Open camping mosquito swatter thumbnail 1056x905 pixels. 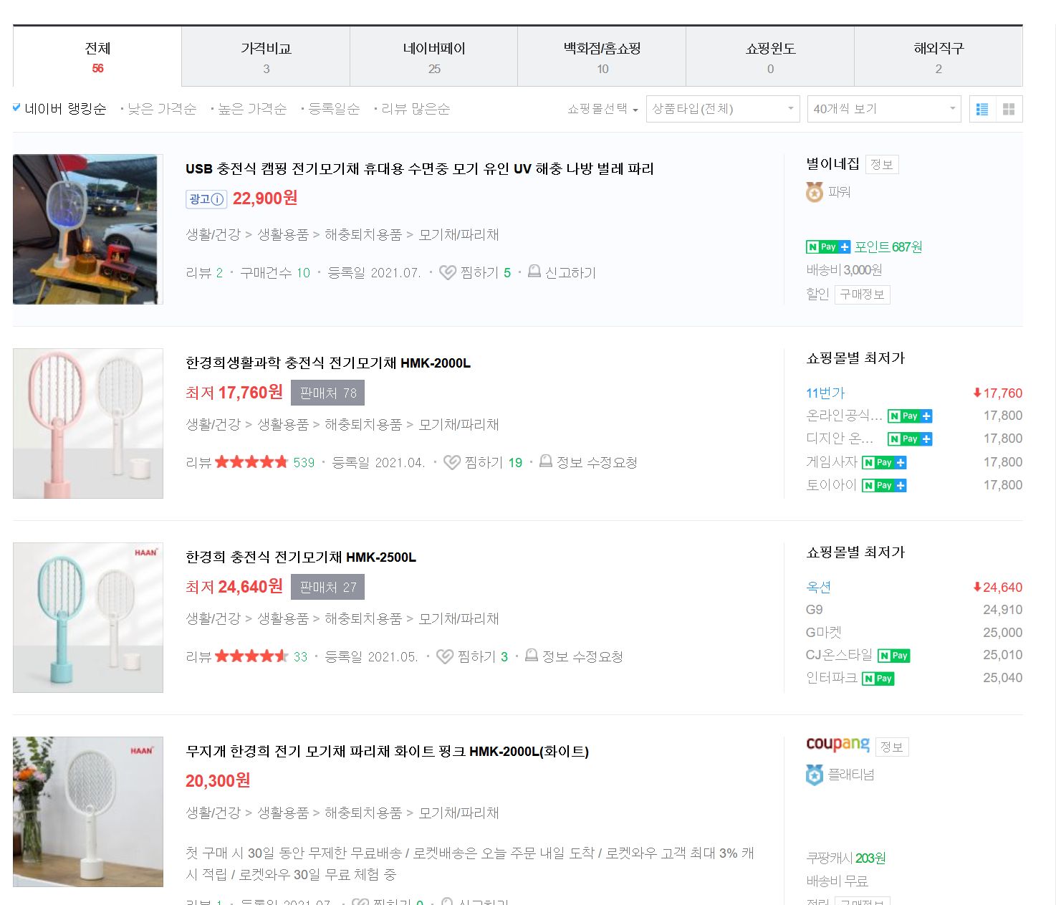(88, 229)
